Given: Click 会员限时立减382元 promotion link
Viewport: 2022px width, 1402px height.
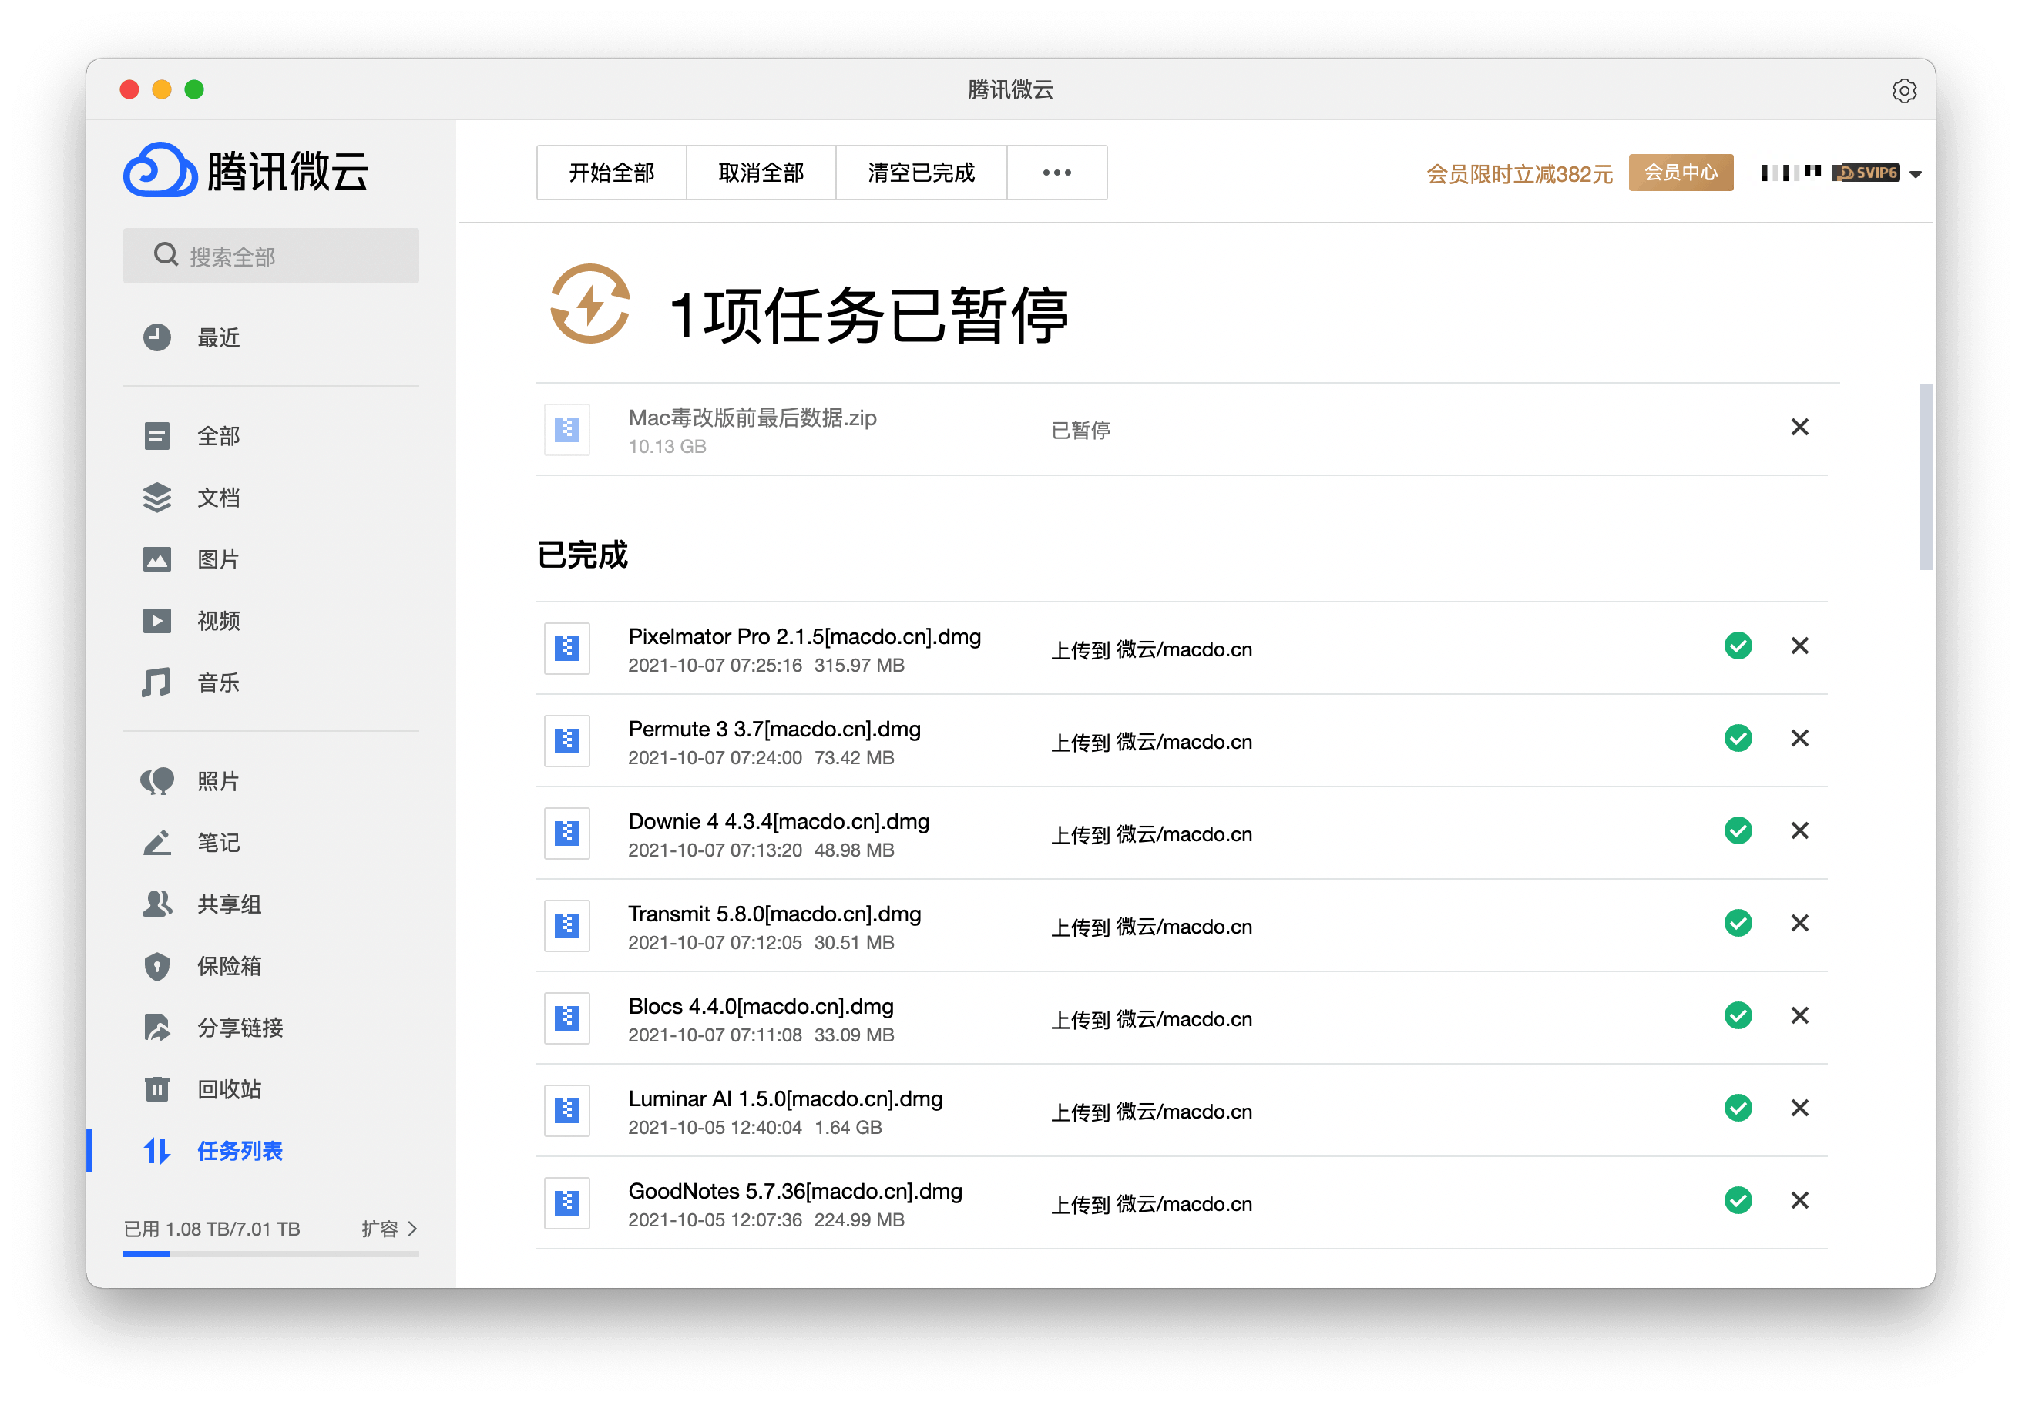Looking at the screenshot, I should 1519,174.
